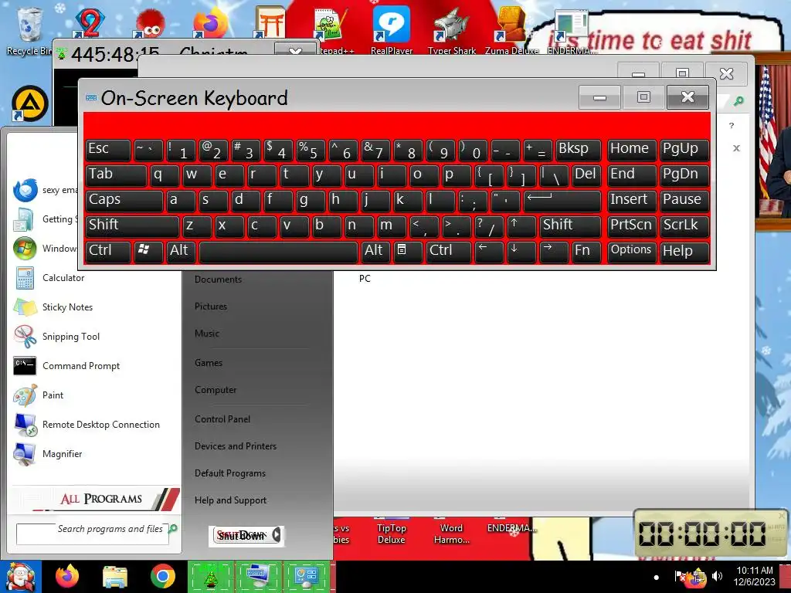Expand All Programs in Start menu
The width and height of the screenshot is (791, 593).
coord(101,499)
